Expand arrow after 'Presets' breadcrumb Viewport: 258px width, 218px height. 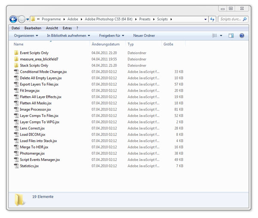coord(154,19)
